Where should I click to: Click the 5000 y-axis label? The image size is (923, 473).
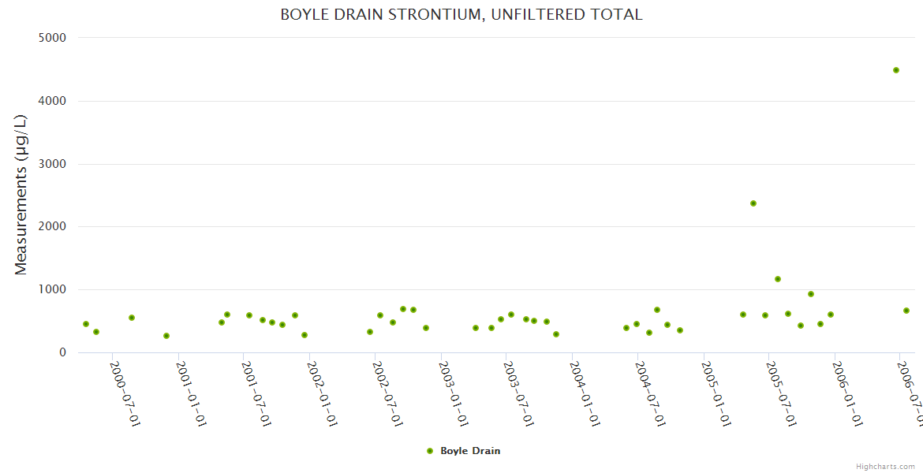pyautogui.click(x=52, y=38)
